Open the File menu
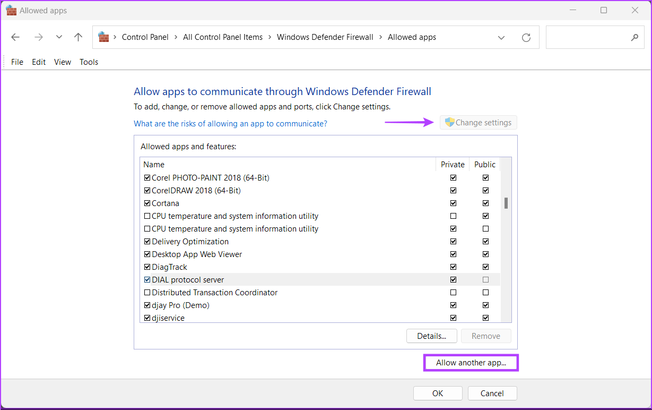652x410 pixels. pyautogui.click(x=18, y=62)
